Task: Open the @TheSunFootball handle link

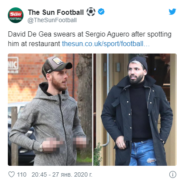Action: point(52,20)
